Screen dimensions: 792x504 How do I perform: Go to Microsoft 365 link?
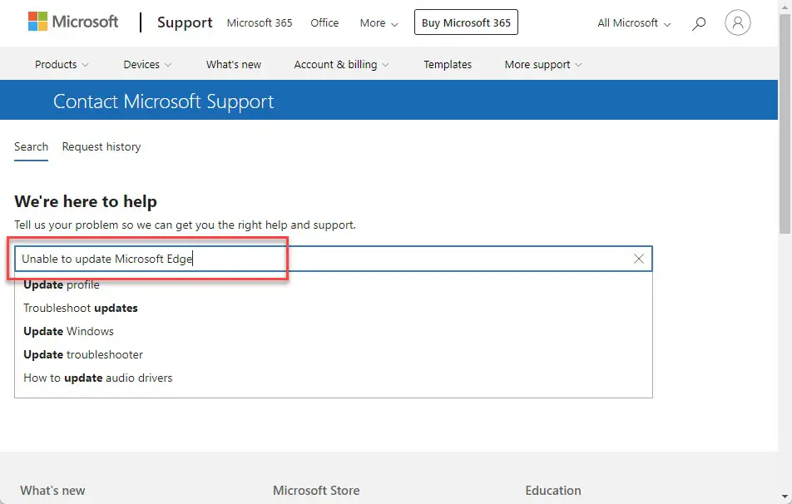(259, 22)
